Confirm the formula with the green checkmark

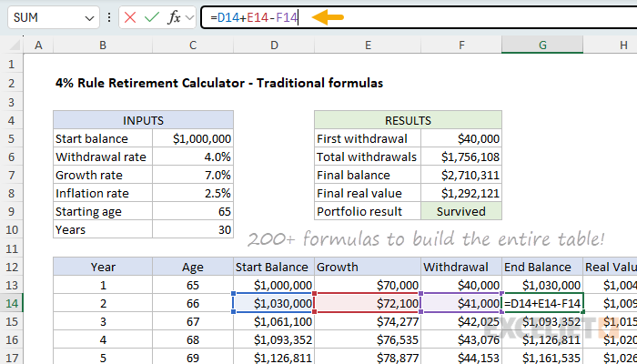click(x=152, y=17)
